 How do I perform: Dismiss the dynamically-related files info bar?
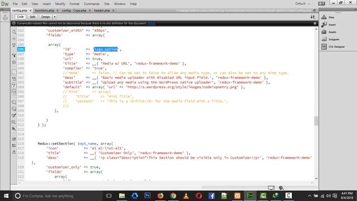tap(315, 23)
